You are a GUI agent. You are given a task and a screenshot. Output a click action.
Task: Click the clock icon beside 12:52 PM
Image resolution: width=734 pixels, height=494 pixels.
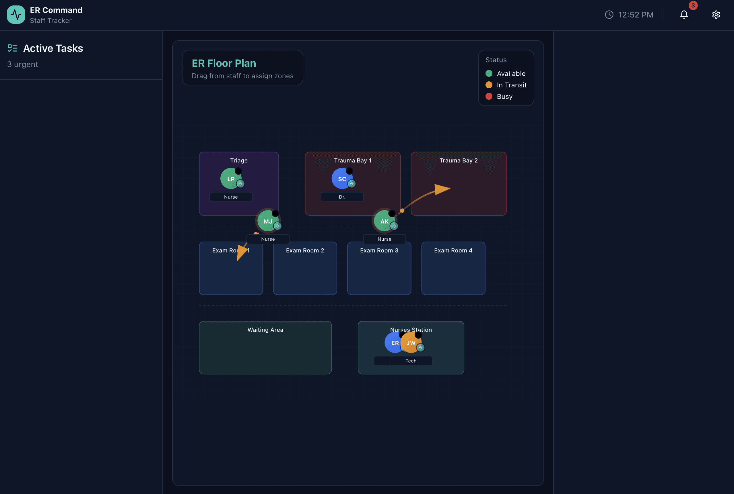coord(609,15)
